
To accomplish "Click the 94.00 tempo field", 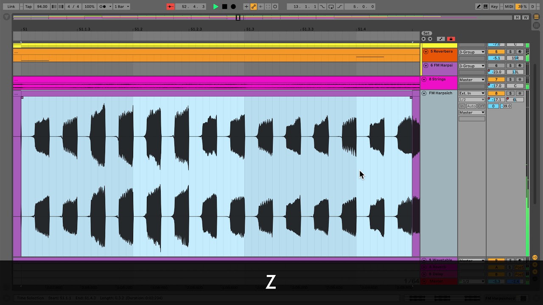I will 42,6.
